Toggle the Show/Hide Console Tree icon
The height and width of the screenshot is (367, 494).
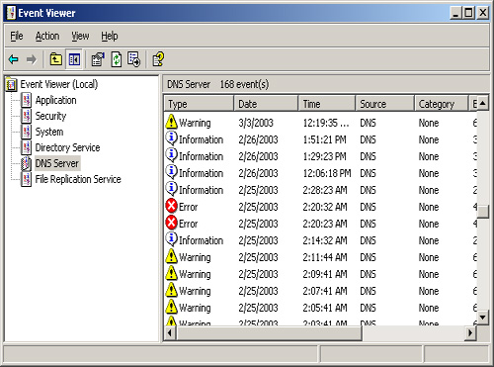click(74, 59)
